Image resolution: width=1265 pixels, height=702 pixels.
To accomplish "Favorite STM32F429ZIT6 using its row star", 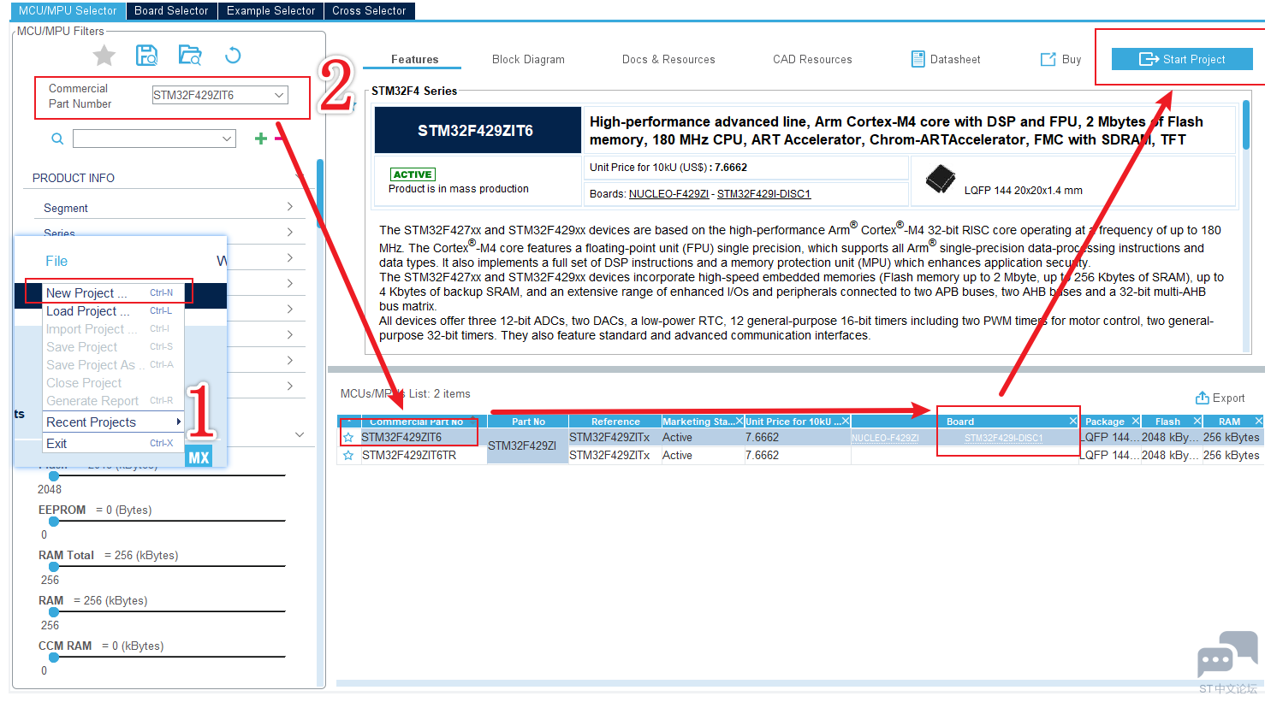I will click(348, 438).
